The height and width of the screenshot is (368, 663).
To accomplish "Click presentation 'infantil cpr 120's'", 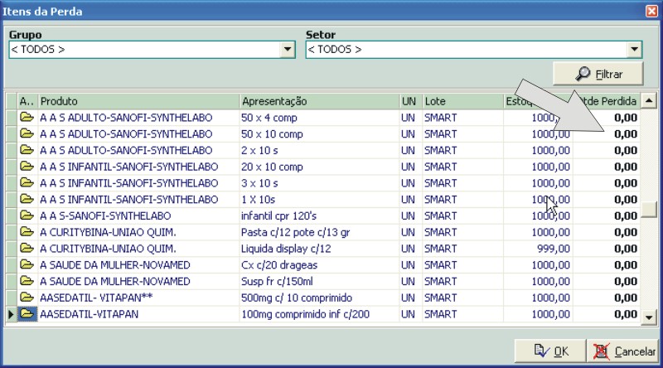I will 278,215.
